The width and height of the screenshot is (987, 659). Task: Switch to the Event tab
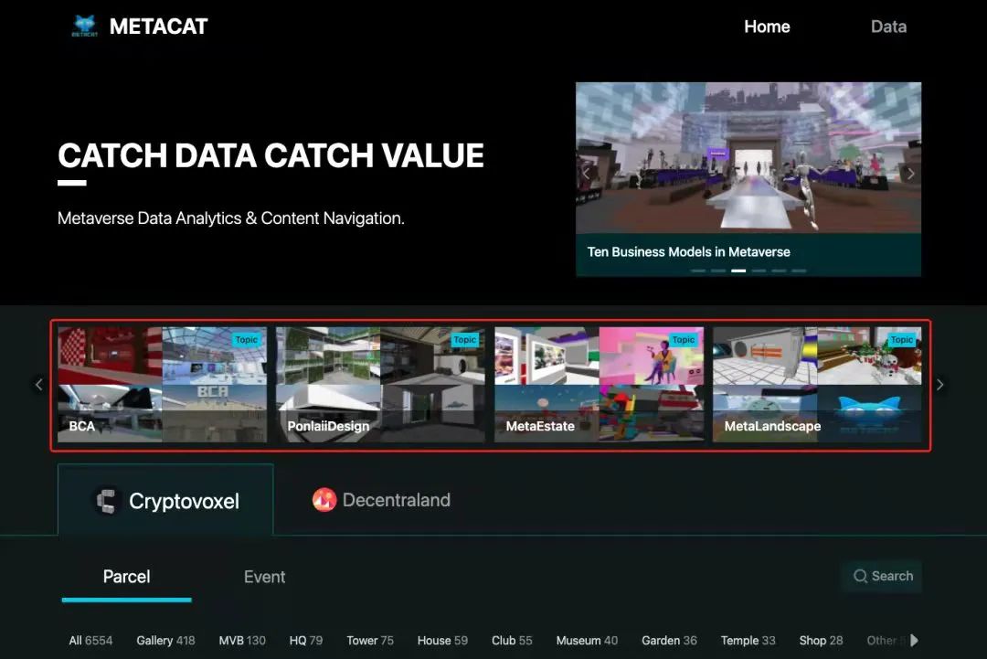264,577
